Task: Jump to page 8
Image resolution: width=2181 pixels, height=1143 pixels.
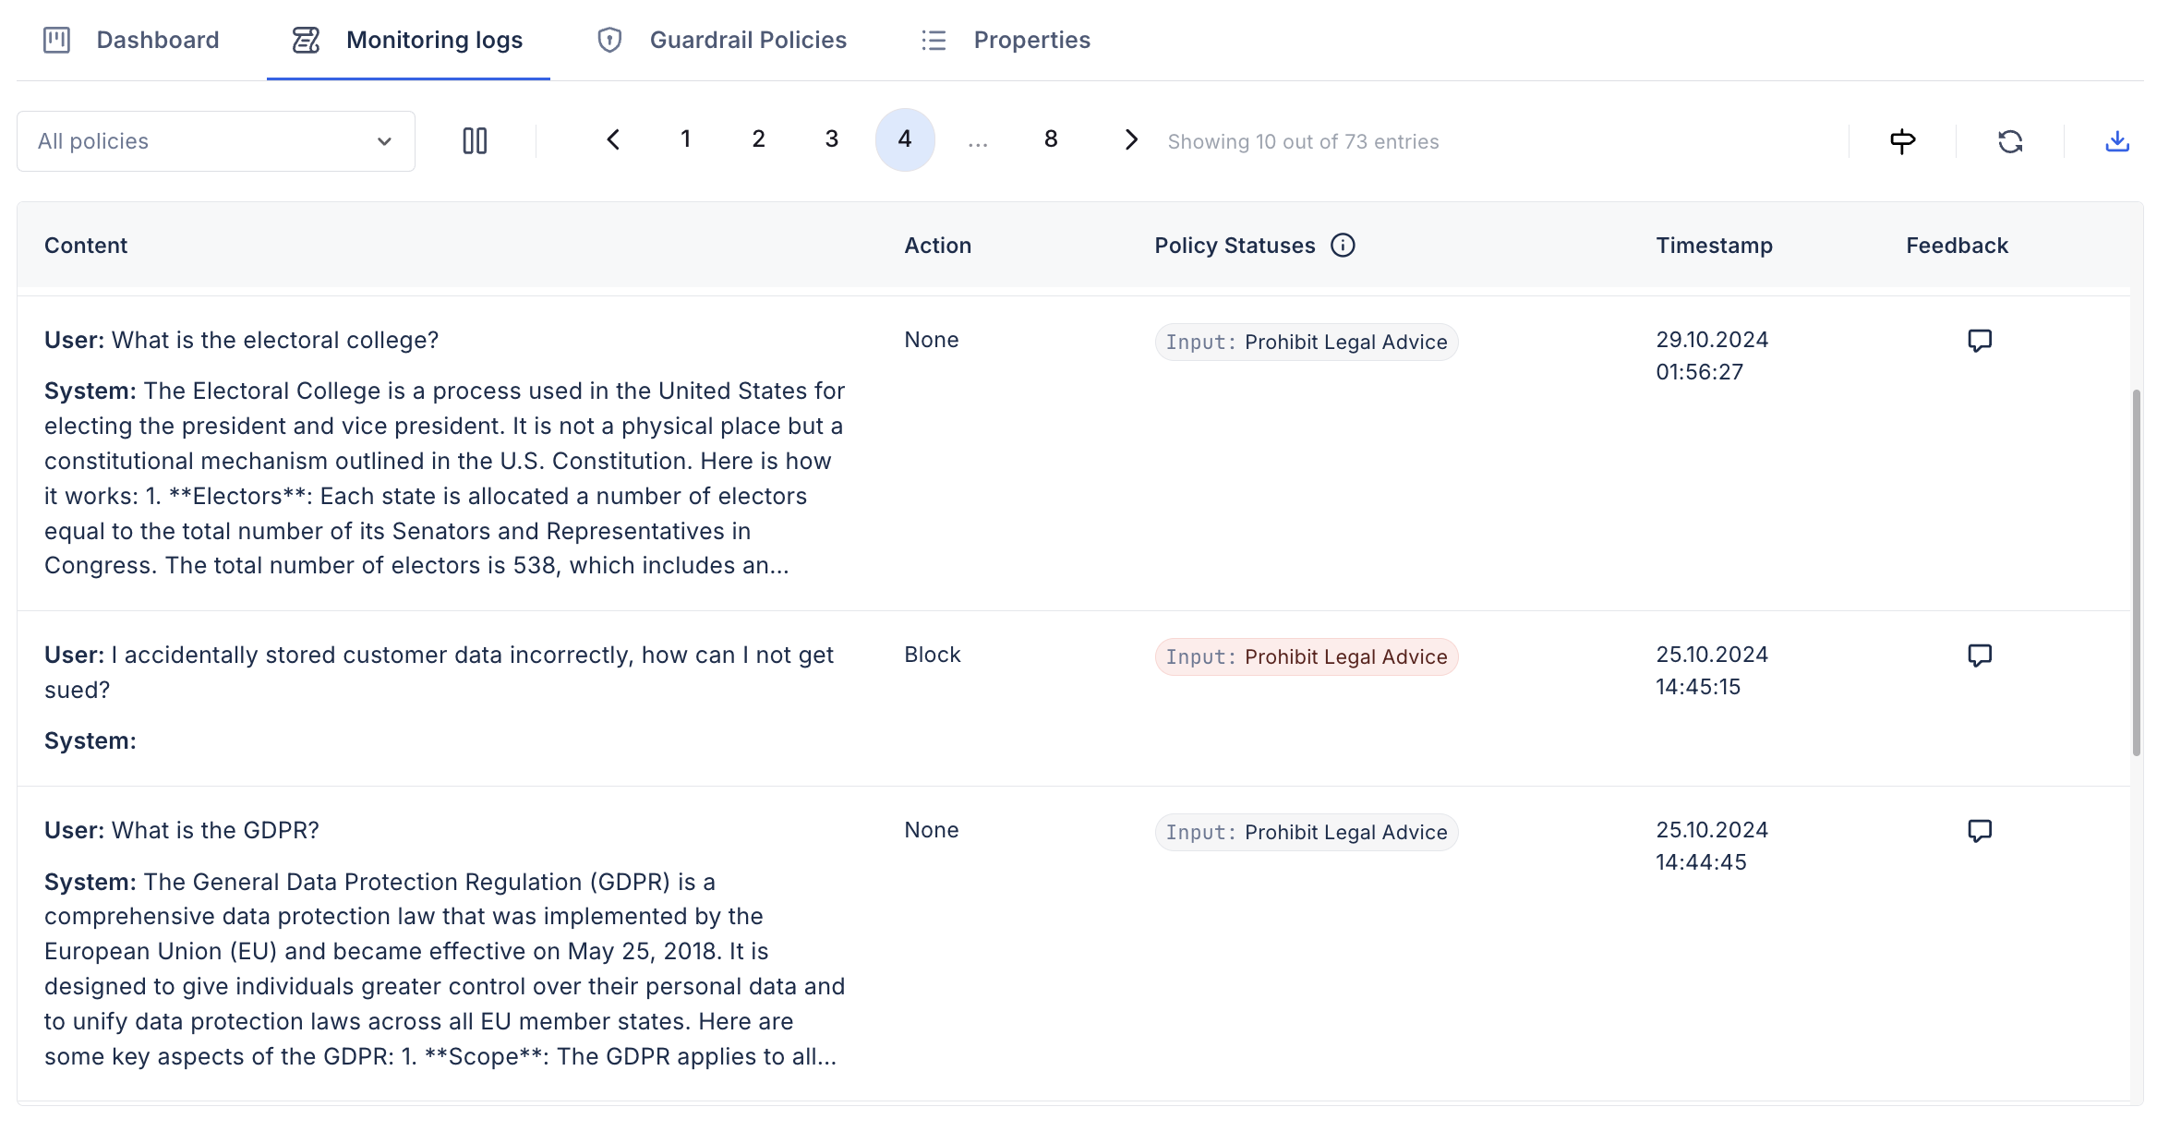Action: (1051, 139)
